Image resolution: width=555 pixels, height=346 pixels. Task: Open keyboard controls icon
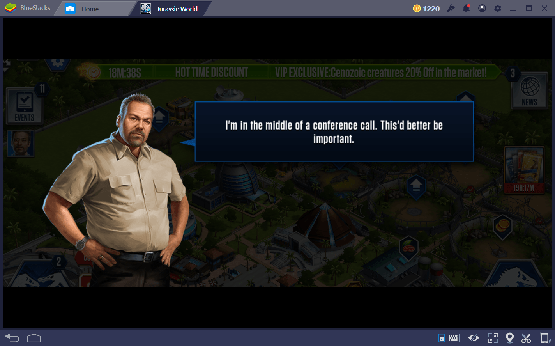(x=453, y=338)
